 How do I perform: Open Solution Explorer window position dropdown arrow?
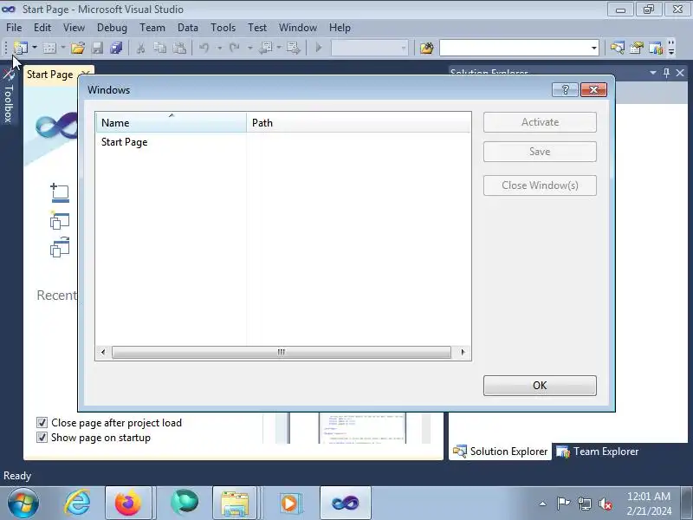click(653, 73)
